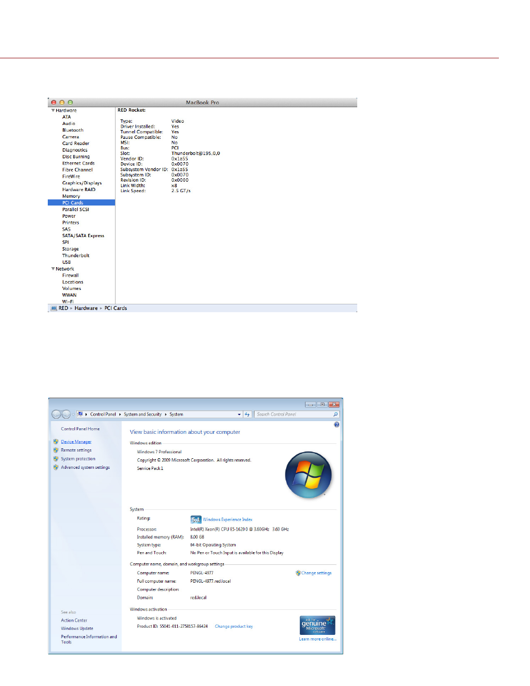Select FireWire entry
Viewport: 530px width, 686px height.
click(71, 177)
